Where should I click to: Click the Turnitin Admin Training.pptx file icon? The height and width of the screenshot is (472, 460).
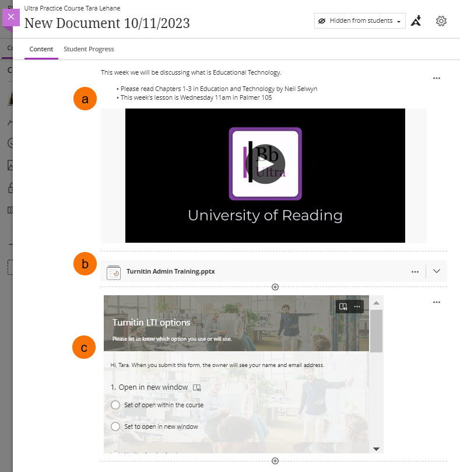[x=114, y=272]
